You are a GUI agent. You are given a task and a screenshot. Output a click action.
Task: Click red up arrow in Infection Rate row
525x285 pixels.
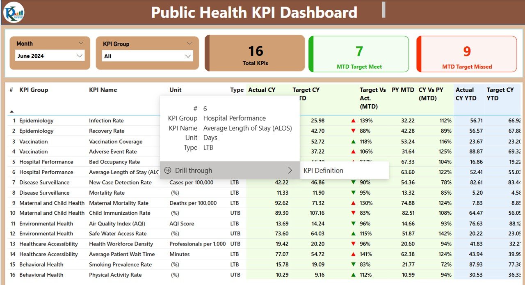[x=353, y=121]
